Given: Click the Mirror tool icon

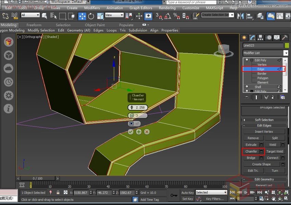Looking at the screenshot, I should tap(240, 16).
